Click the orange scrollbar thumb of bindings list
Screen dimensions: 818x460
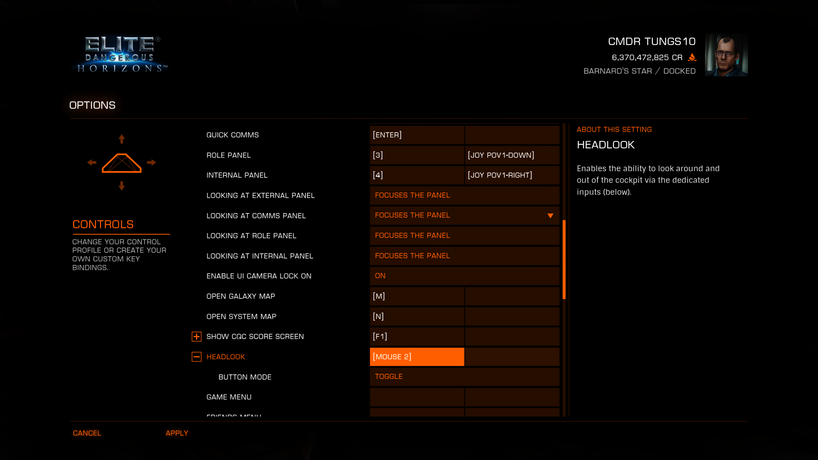[564, 259]
